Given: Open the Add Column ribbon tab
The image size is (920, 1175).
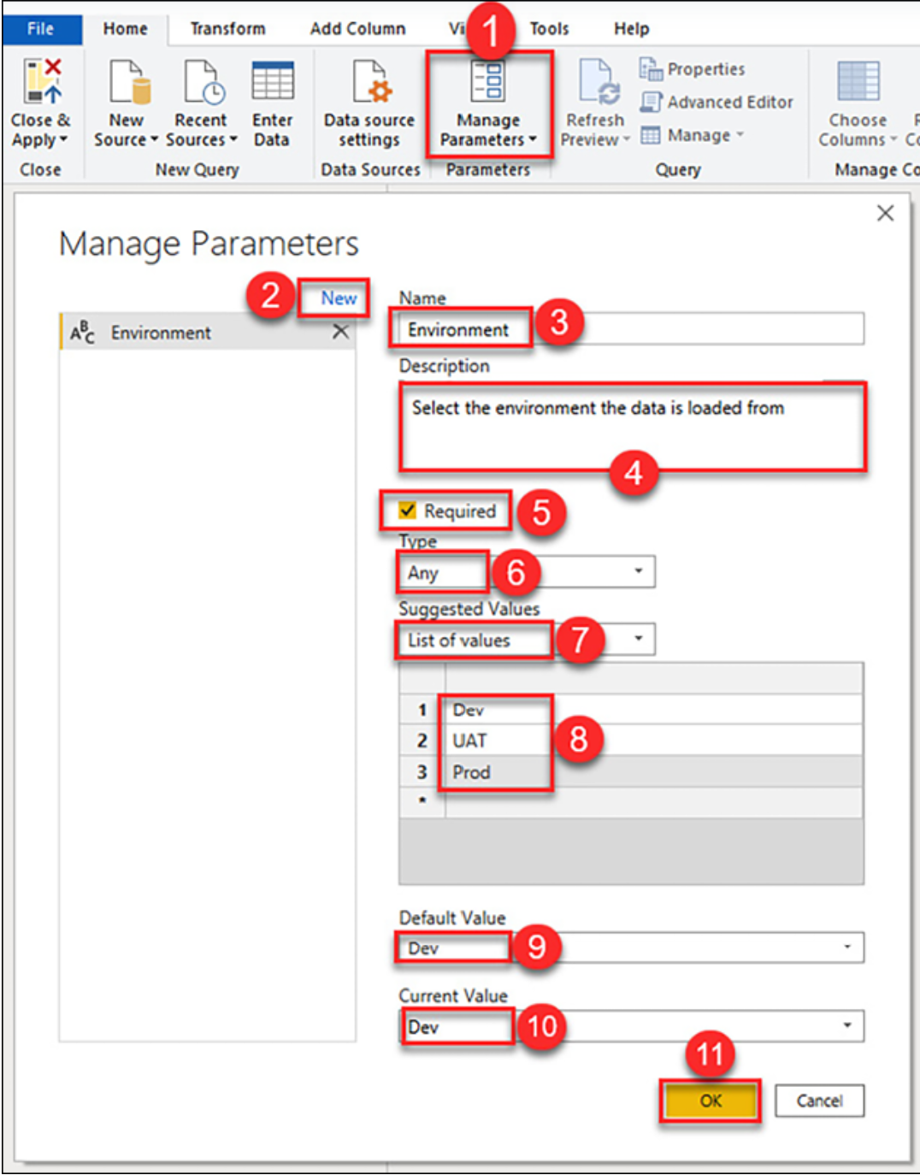Looking at the screenshot, I should pos(357,28).
